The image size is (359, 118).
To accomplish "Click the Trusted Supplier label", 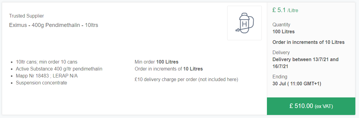I will click(27, 16).
